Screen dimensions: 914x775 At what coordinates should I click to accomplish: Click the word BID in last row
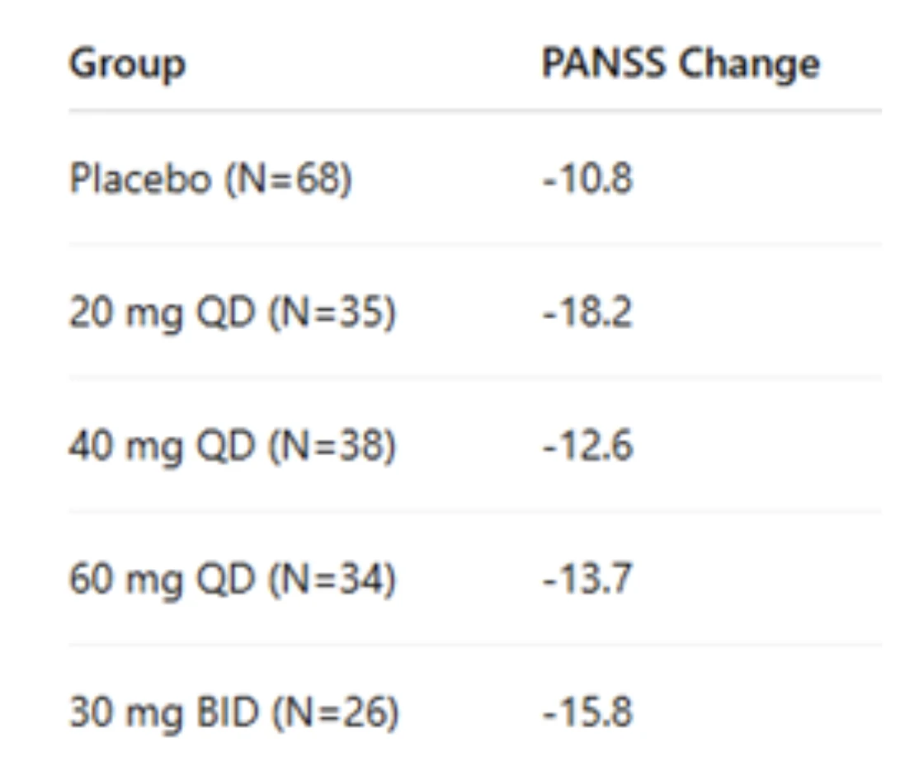click(x=228, y=712)
